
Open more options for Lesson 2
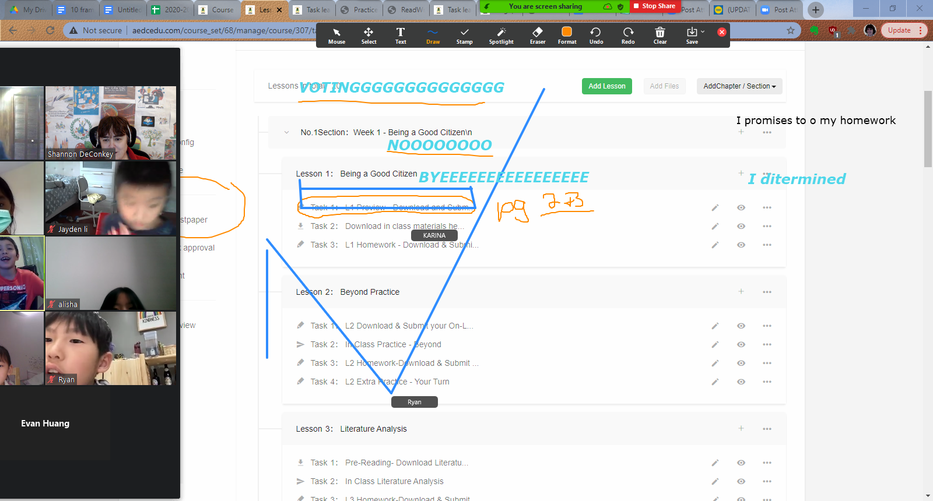(x=767, y=292)
